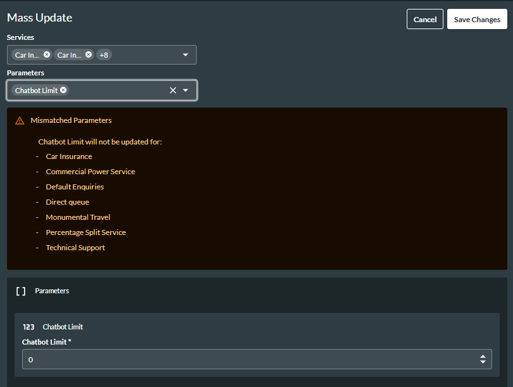
Task: Increase Chatbot Limit using stepper arrows
Action: (483, 357)
